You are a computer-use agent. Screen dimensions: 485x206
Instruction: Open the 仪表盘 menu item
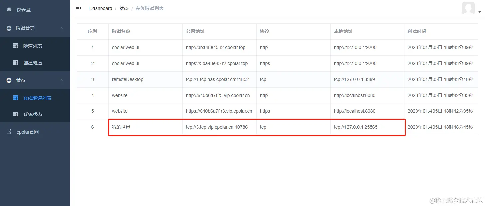[x=35, y=10]
